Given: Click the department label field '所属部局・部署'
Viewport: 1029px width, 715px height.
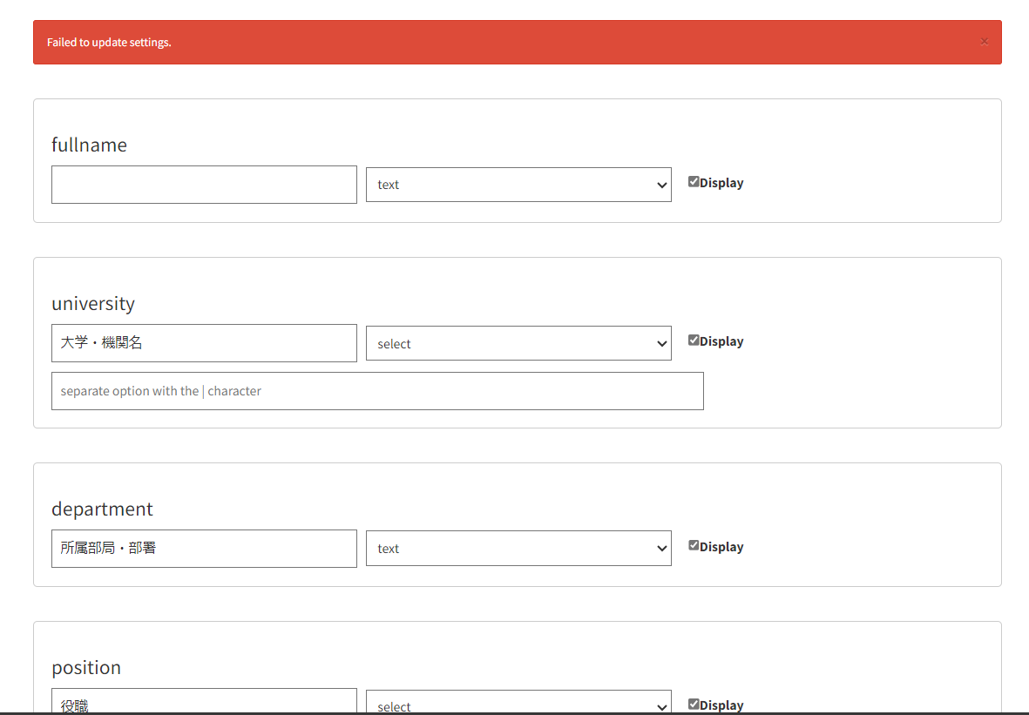Looking at the screenshot, I should (204, 549).
